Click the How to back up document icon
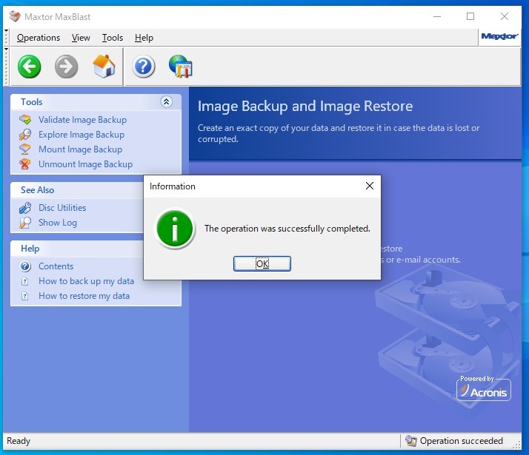This screenshot has width=529, height=455. tap(25, 281)
